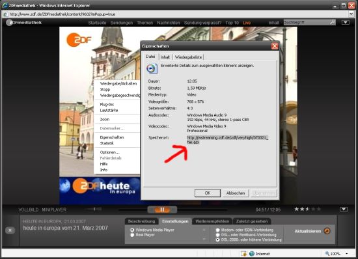This screenshot has width=358, height=259.
Task: Choose Info in context menu
Action: 103,170
